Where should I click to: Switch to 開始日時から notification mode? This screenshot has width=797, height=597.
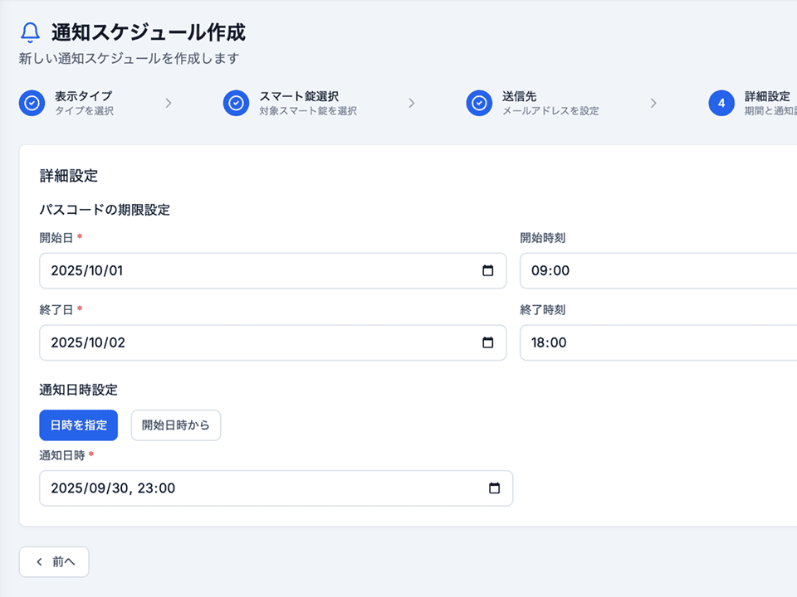pos(176,425)
